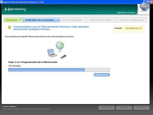The height and width of the screenshot is (115, 153).
Task: Click the Aide supplémentaire button
Action: [133, 28]
